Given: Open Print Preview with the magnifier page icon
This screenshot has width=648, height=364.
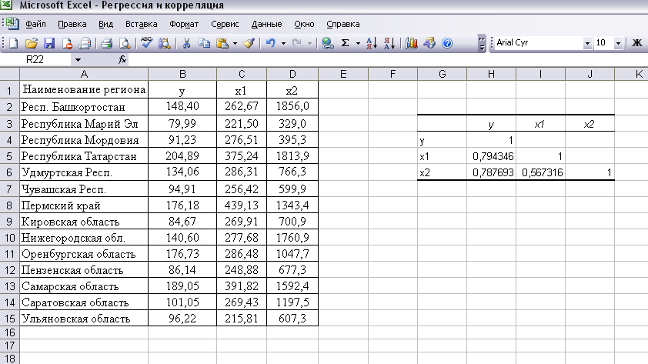Looking at the screenshot, I should pos(125,43).
